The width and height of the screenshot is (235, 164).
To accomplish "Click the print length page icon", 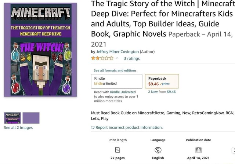I will pos(117,150).
